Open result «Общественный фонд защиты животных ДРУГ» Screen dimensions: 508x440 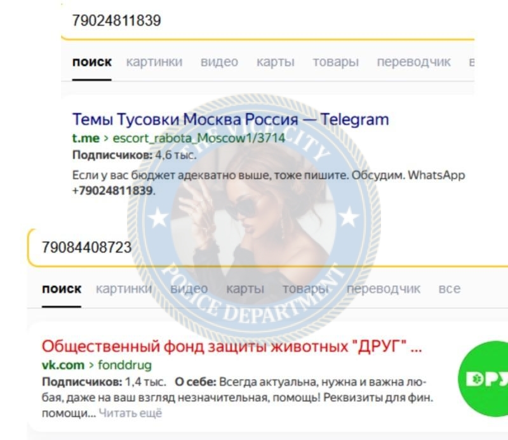pyautogui.click(x=232, y=347)
